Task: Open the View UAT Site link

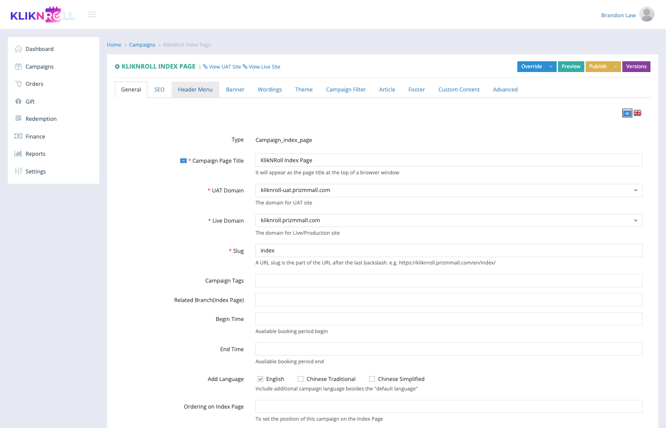Action: pyautogui.click(x=225, y=67)
